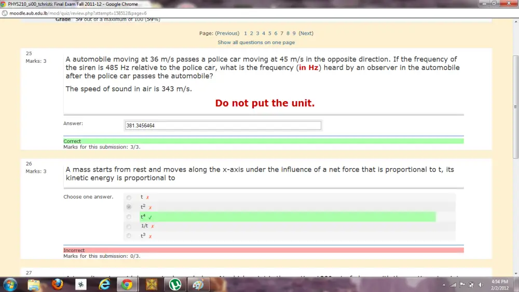Click the scrollbar down arrow
The width and height of the screenshot is (519, 292).
[x=515, y=273]
